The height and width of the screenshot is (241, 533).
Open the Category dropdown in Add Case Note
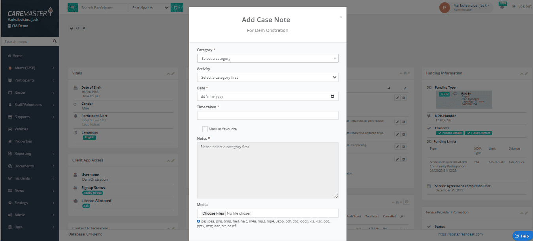267,58
